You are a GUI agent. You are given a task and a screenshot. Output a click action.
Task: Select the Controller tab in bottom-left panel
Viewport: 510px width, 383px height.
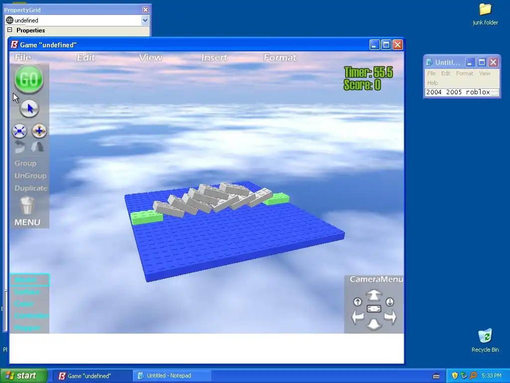pos(32,316)
